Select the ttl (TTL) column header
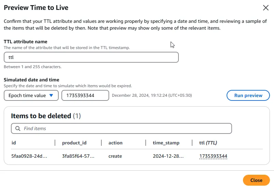Viewport: 274px width, 187px height. (x=208, y=143)
